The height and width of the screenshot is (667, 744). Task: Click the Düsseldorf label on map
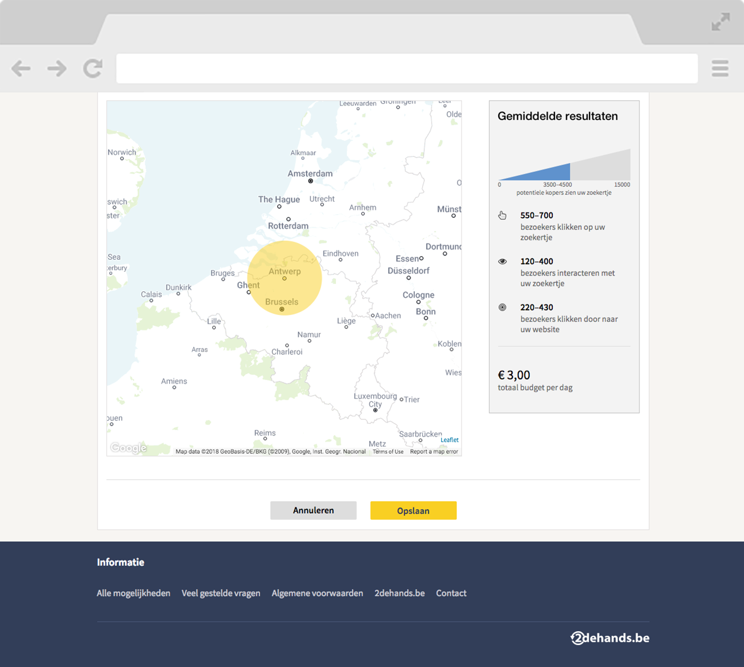[x=408, y=271]
